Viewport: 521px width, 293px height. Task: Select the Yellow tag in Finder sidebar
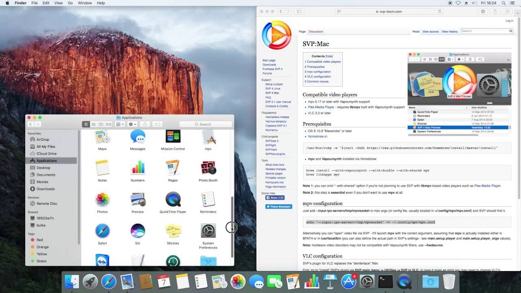(42, 254)
